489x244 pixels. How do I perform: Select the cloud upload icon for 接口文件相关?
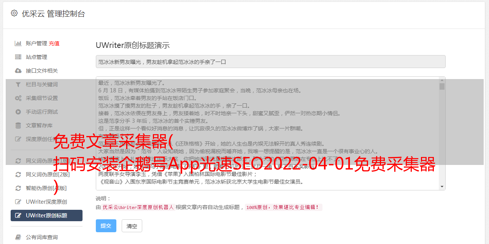(18, 71)
